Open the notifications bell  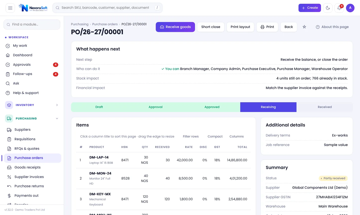click(x=339, y=8)
